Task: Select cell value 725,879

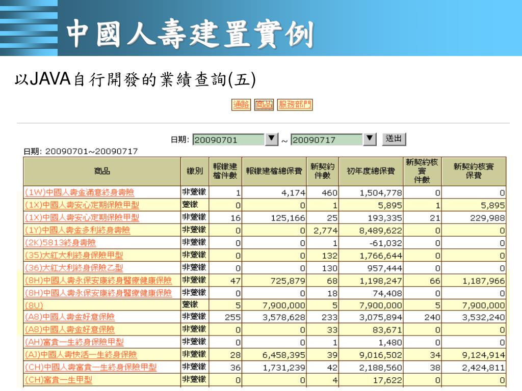Action: (288, 281)
